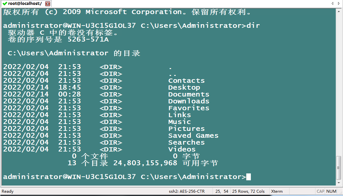
Task: Click the CAP indicator in the status bar
Action: tap(320, 191)
